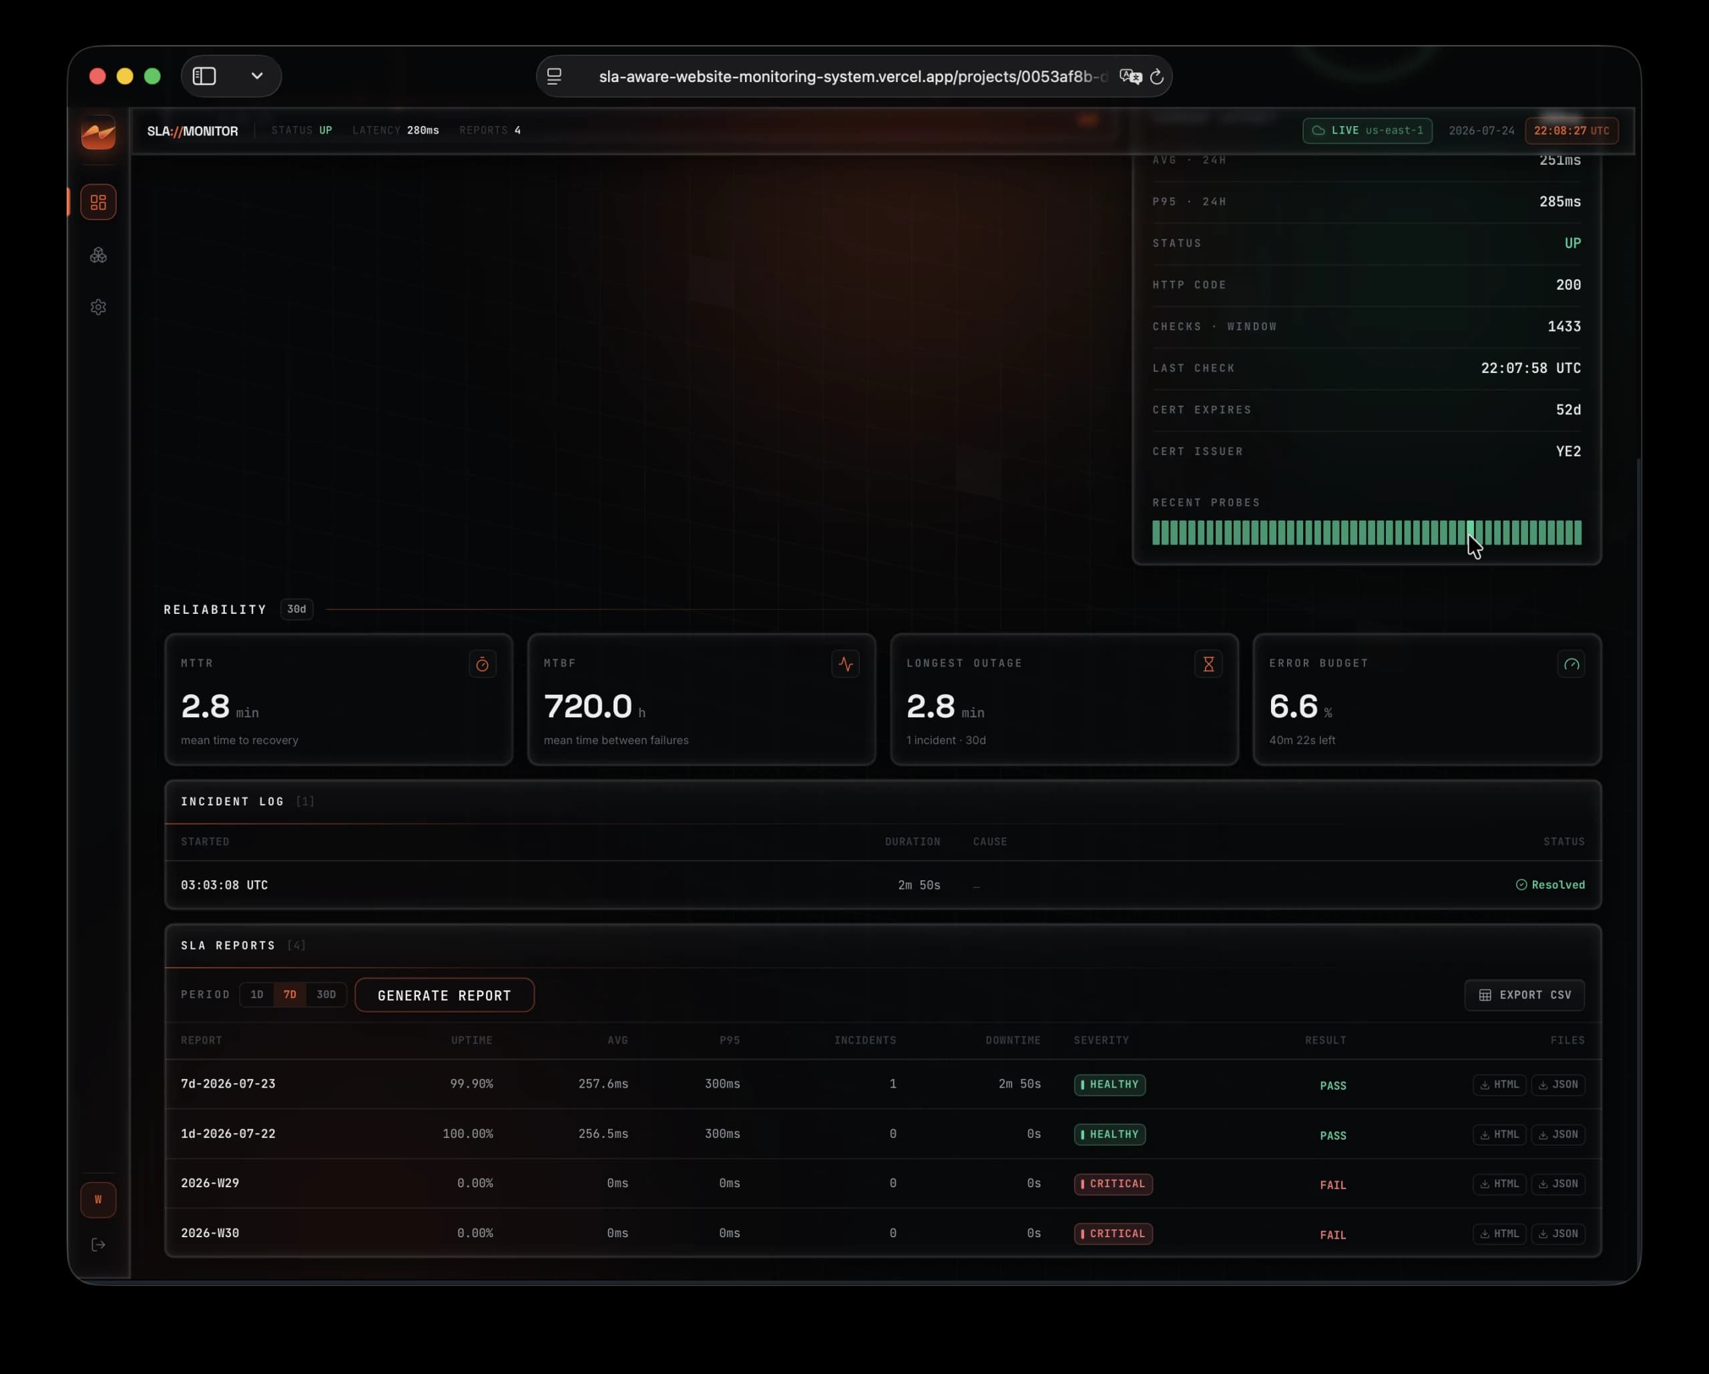The height and width of the screenshot is (1374, 1709).
Task: Click the Generate Report button
Action: click(445, 995)
